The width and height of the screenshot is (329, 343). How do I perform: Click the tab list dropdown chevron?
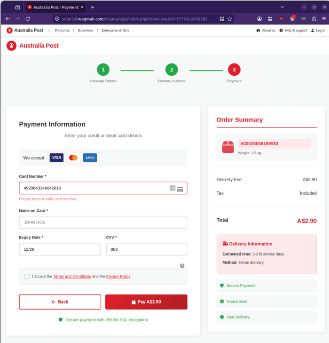[282, 7]
